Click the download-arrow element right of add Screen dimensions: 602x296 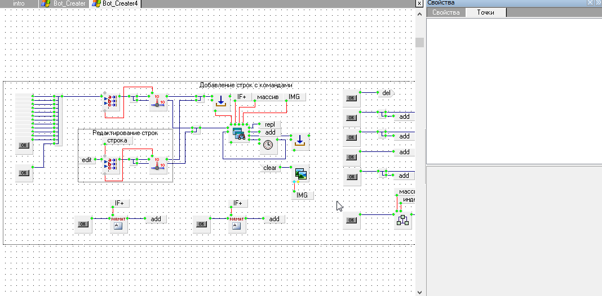click(x=300, y=141)
